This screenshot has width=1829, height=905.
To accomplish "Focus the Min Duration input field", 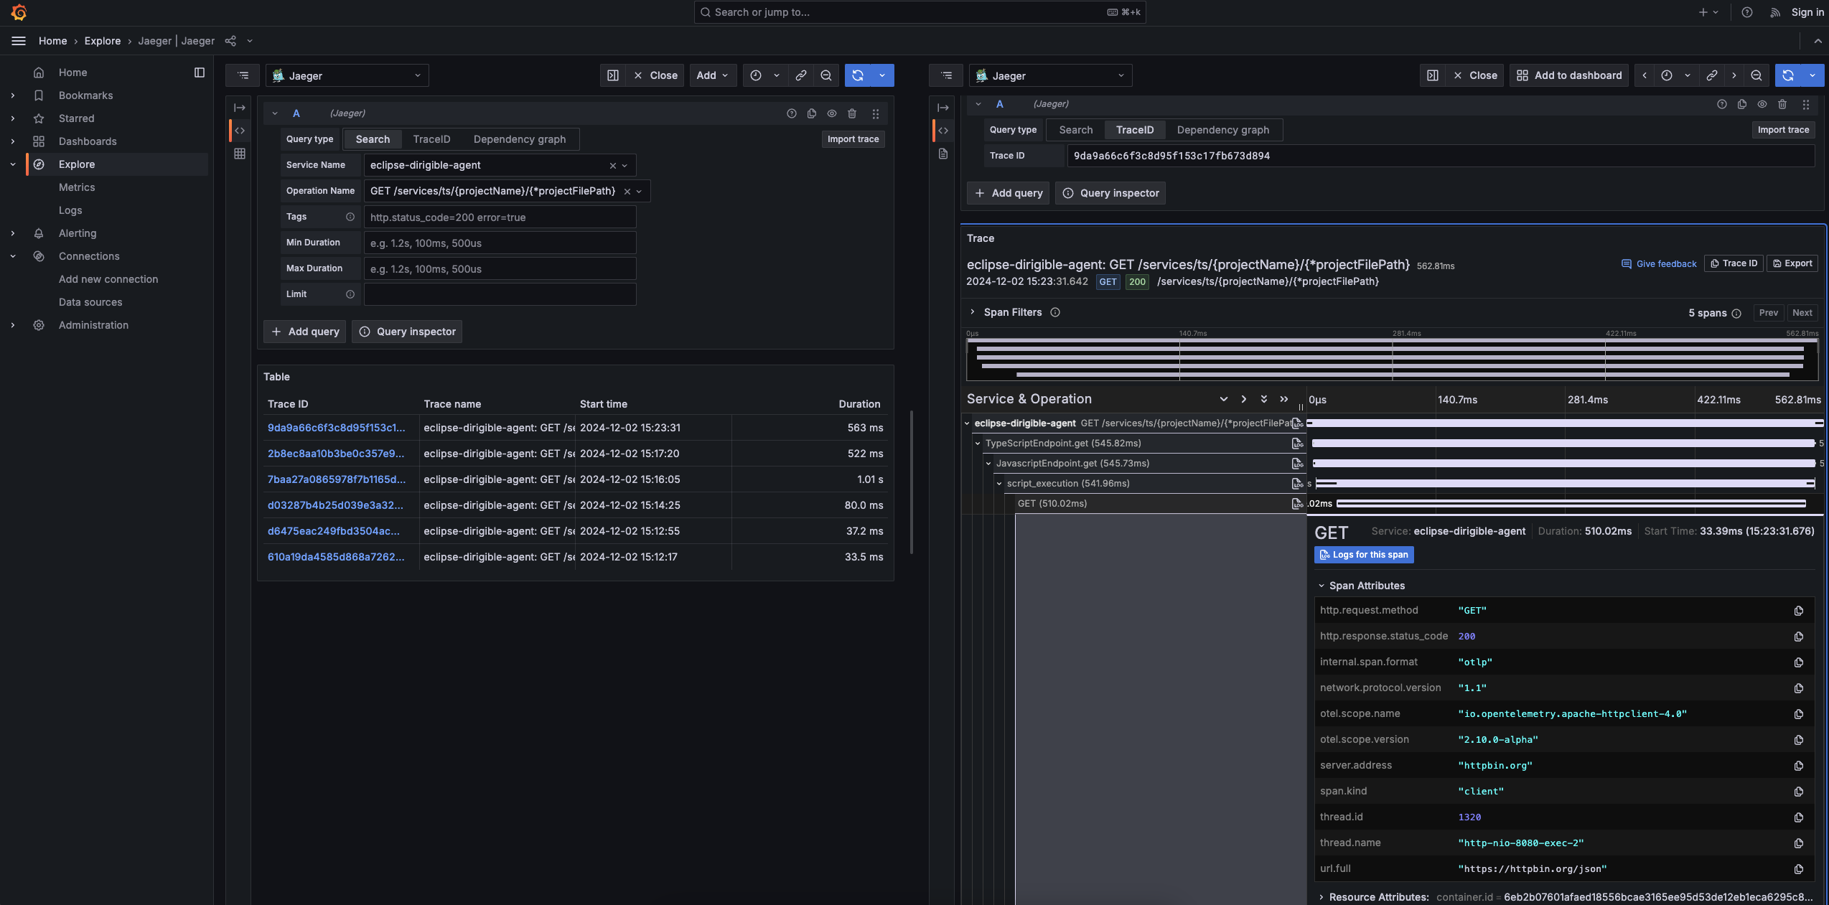I will [500, 243].
